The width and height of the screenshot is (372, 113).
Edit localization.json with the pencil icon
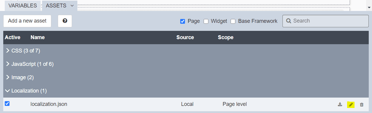click(351, 104)
